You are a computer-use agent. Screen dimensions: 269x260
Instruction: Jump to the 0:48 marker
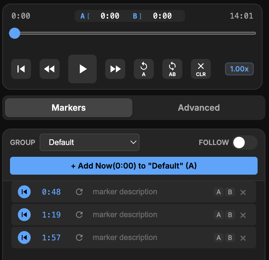click(24, 192)
